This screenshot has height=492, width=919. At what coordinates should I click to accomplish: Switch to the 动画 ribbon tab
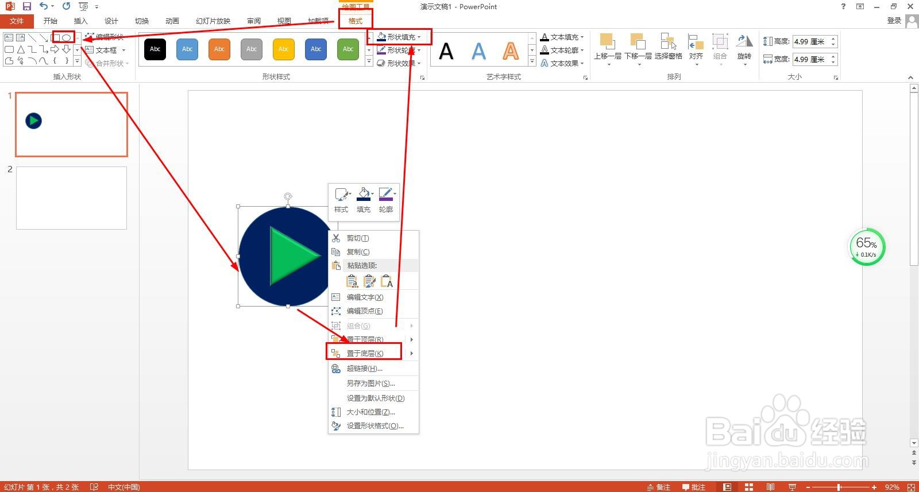172,21
